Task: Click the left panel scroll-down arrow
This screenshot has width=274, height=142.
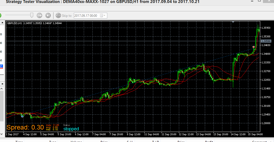Action: pyautogui.click(x=2, y=134)
